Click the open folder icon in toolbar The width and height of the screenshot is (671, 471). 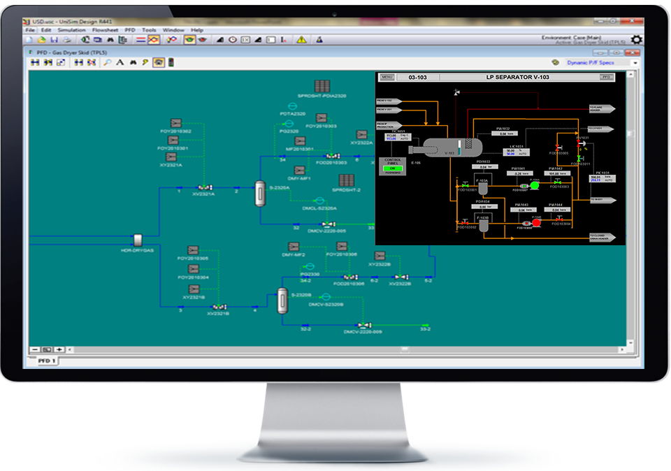(x=42, y=40)
